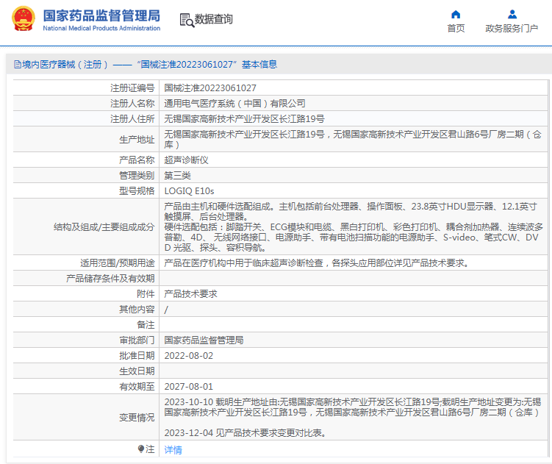Viewport: 552px width, 464px height.
Task: Click the 其他内容 slash value
Action: (166, 310)
